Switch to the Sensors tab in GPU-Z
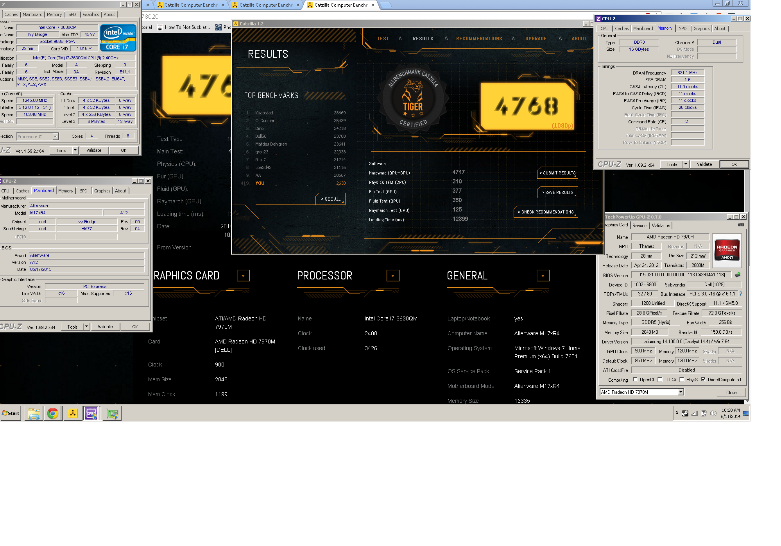This screenshot has width=781, height=546. [x=640, y=225]
